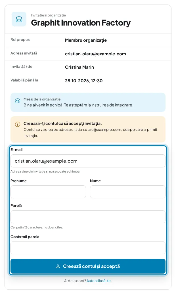Click the Contul se va crea pe adresa text
Viewport: 176px width, 294px height.
click(90, 133)
